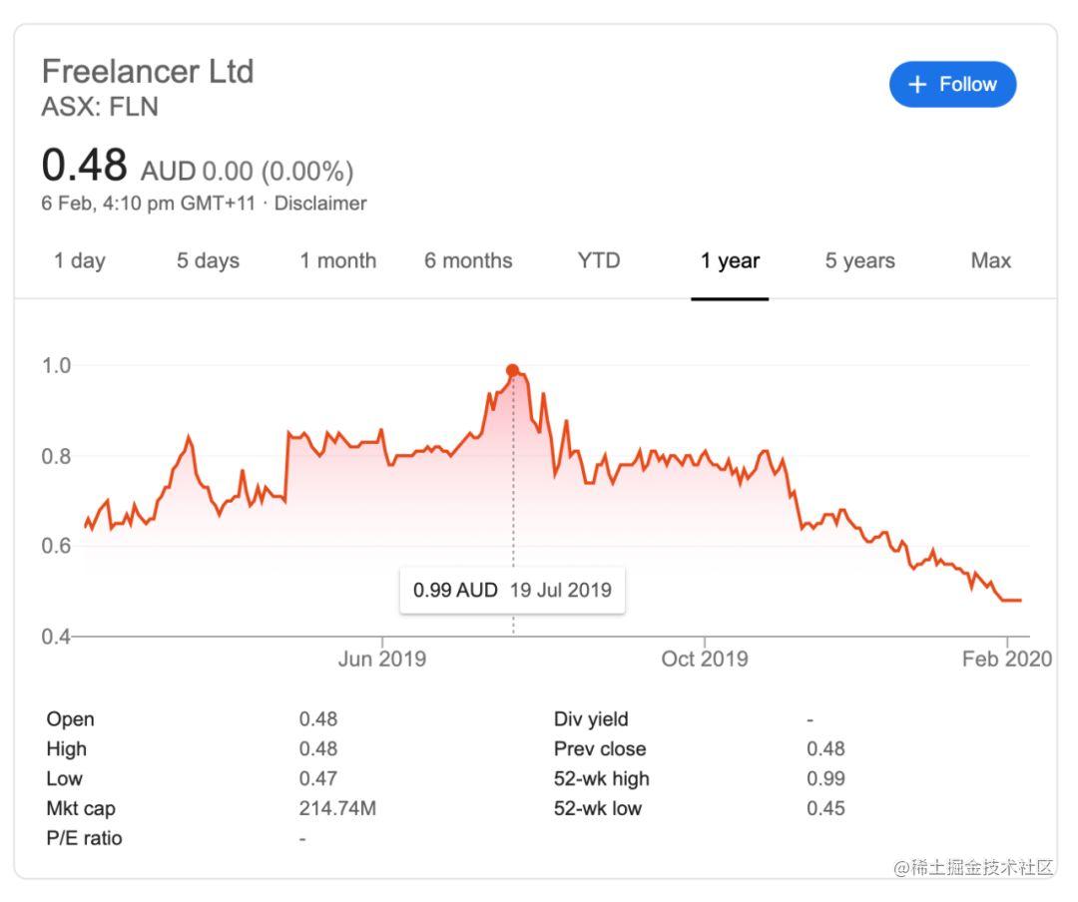Switch to the 1 day tab
The height and width of the screenshot is (902, 1078).
(x=80, y=261)
